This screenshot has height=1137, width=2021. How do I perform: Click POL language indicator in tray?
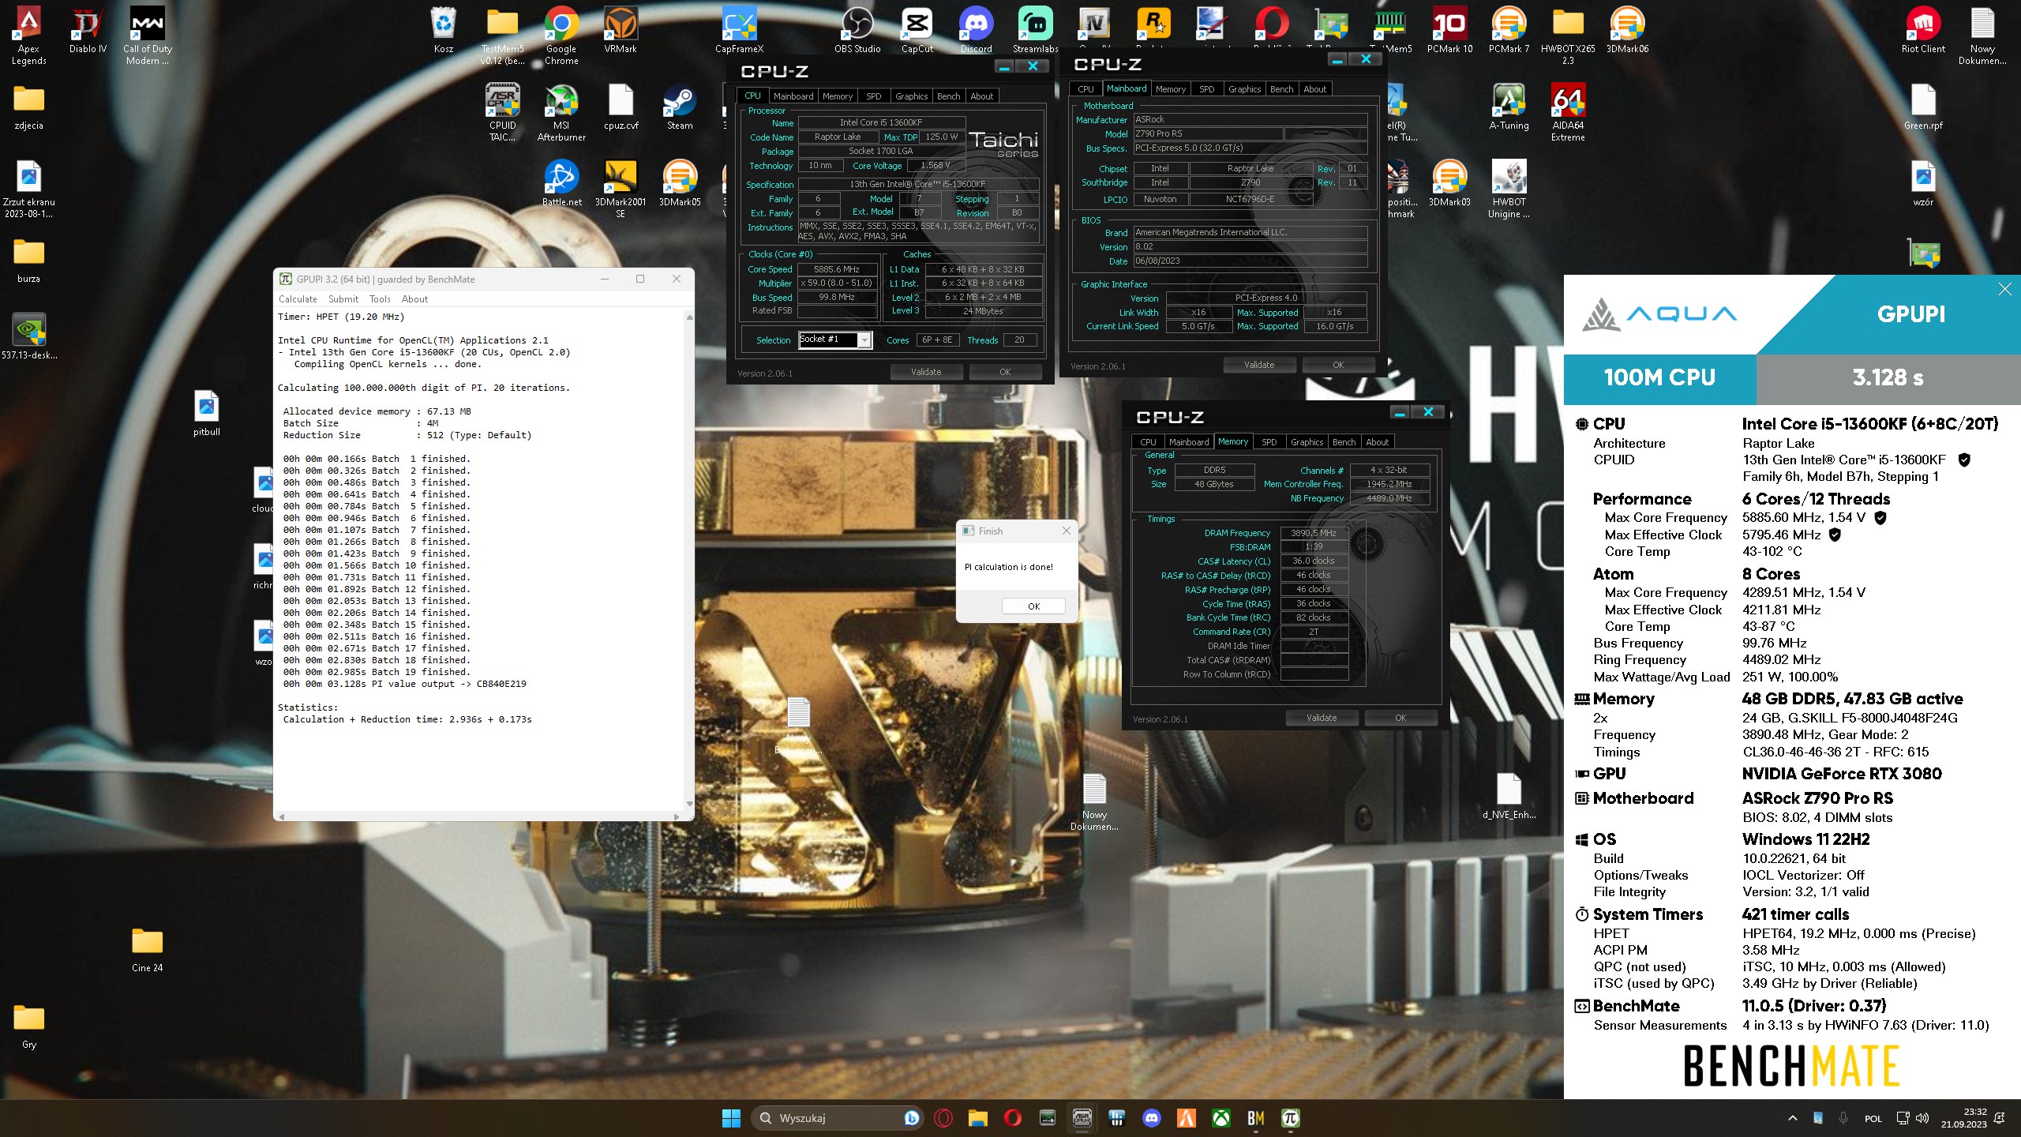[1873, 1119]
